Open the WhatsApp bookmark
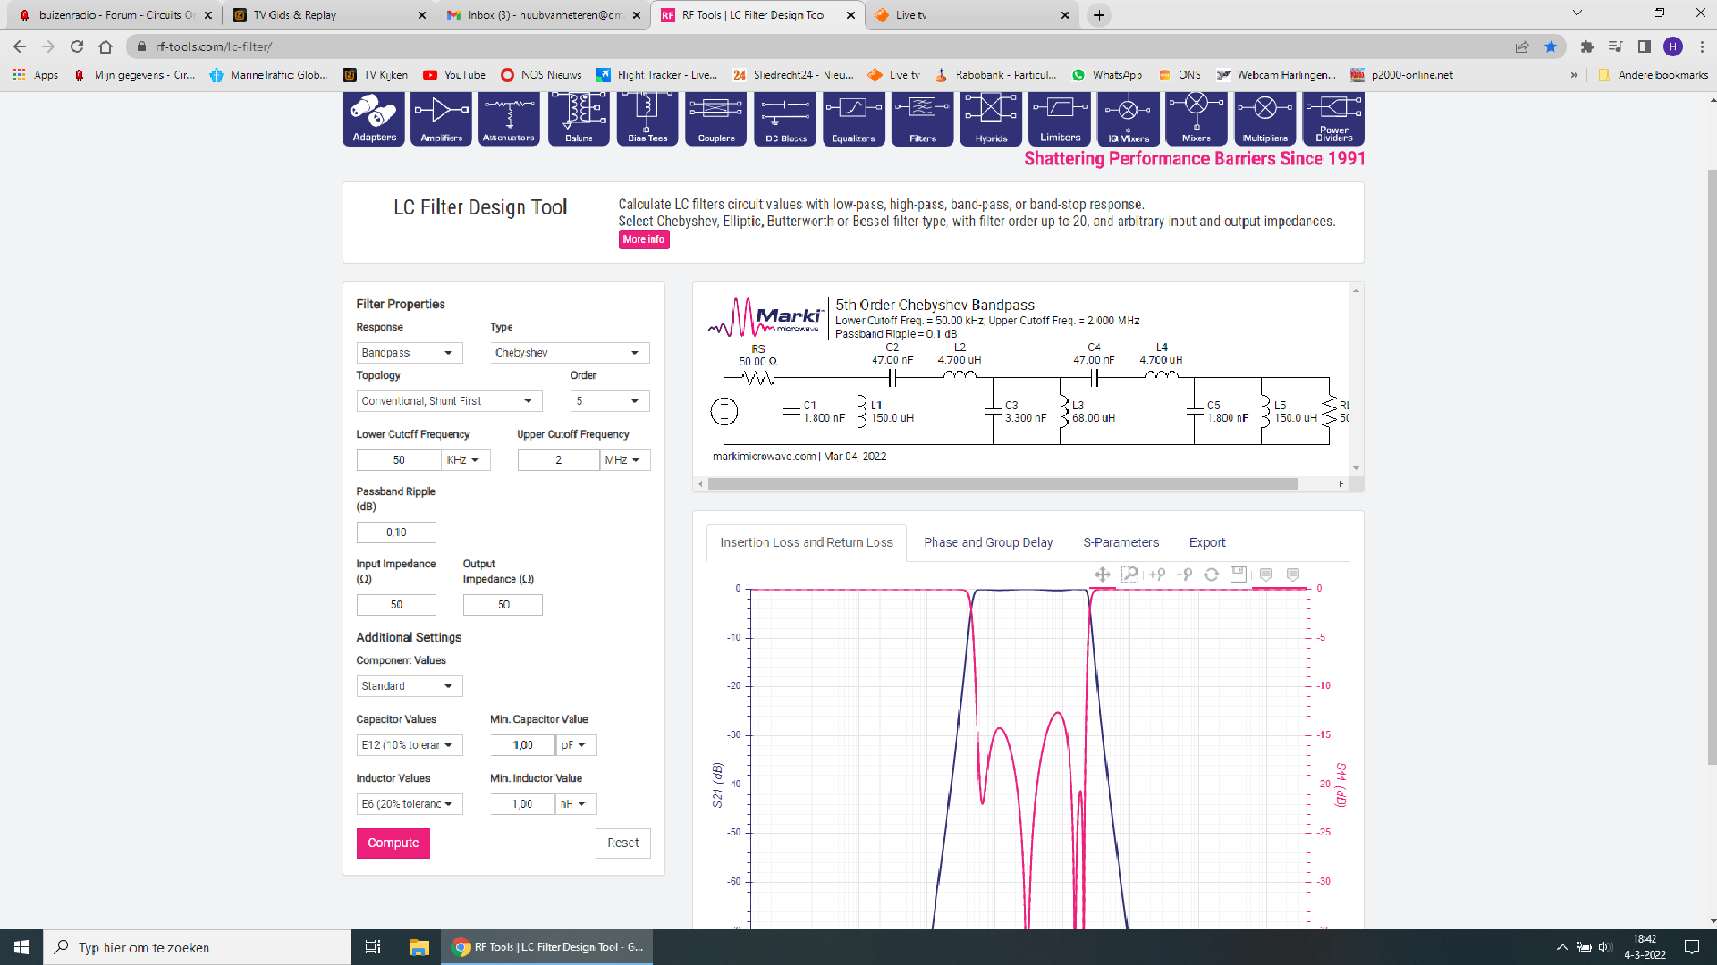This screenshot has width=1717, height=965. pyautogui.click(x=1107, y=75)
